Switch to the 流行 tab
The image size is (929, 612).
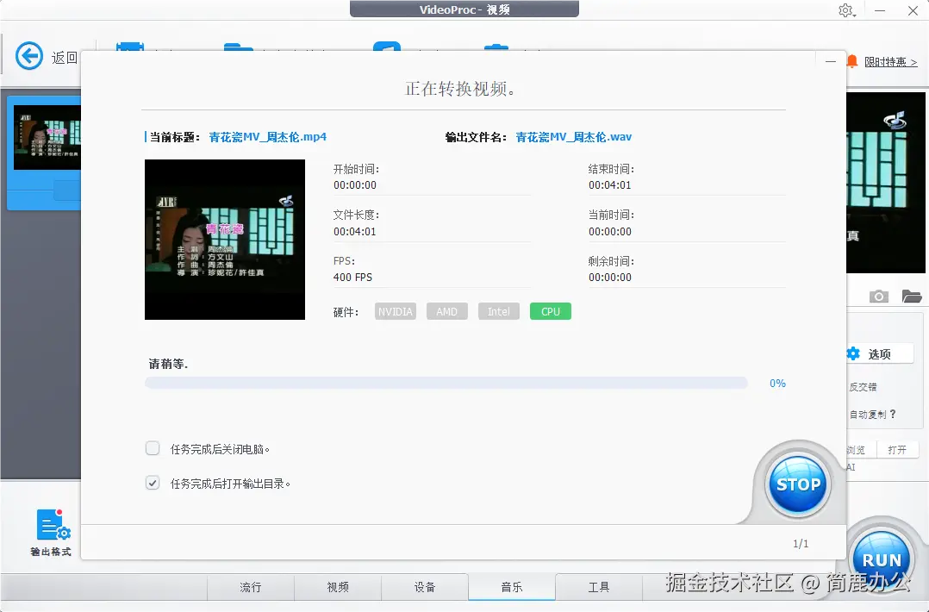pyautogui.click(x=250, y=587)
